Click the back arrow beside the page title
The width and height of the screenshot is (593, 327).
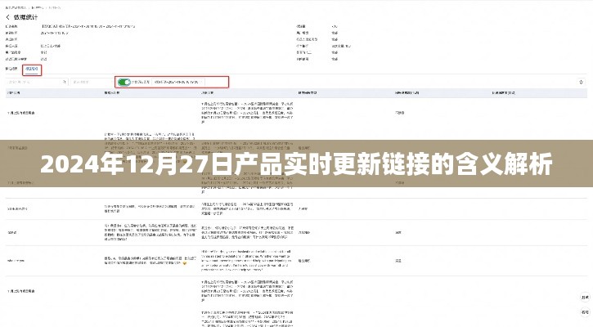[7, 15]
